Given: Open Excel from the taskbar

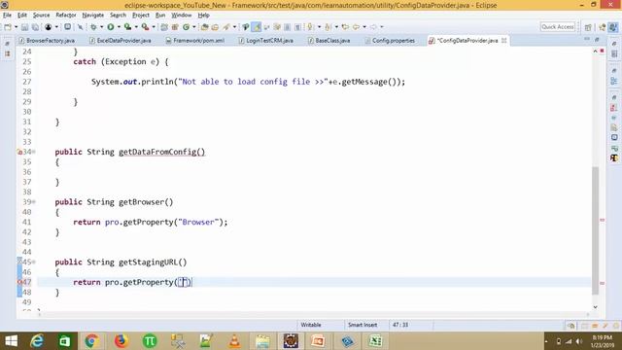Looking at the screenshot, I should coord(375,341).
